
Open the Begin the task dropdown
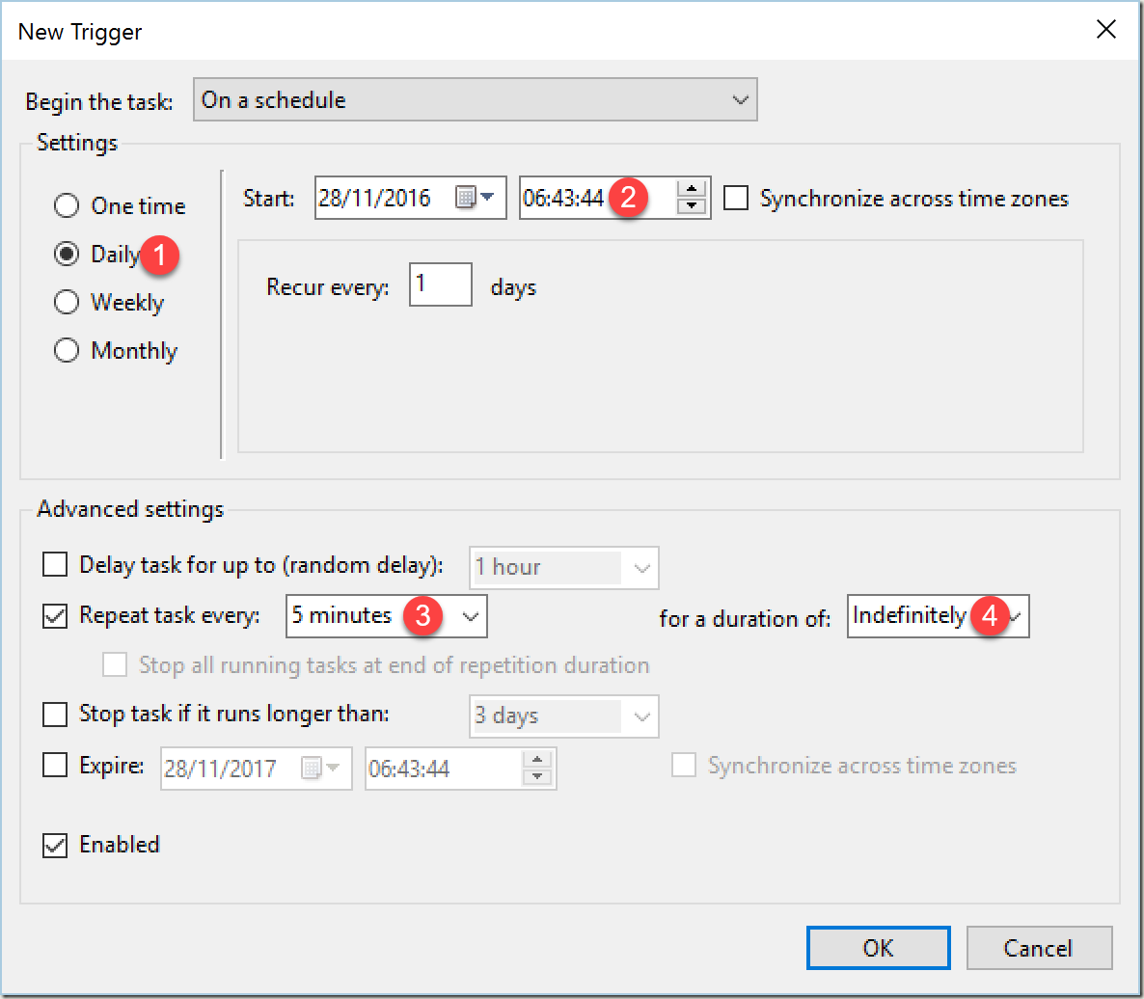[475, 100]
